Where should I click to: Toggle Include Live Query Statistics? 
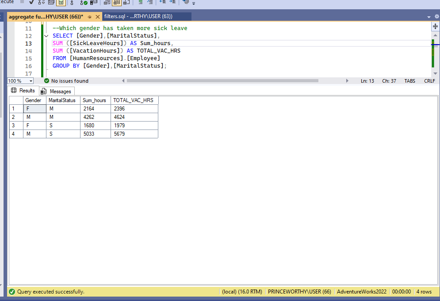pos(84,3)
